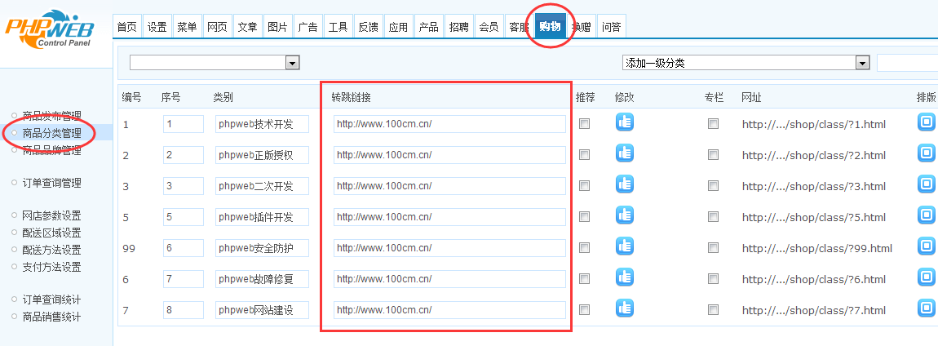938x346 pixels.
Task: Click the thumbs-up edit icon for phpweb二次开发
Action: click(x=625, y=184)
